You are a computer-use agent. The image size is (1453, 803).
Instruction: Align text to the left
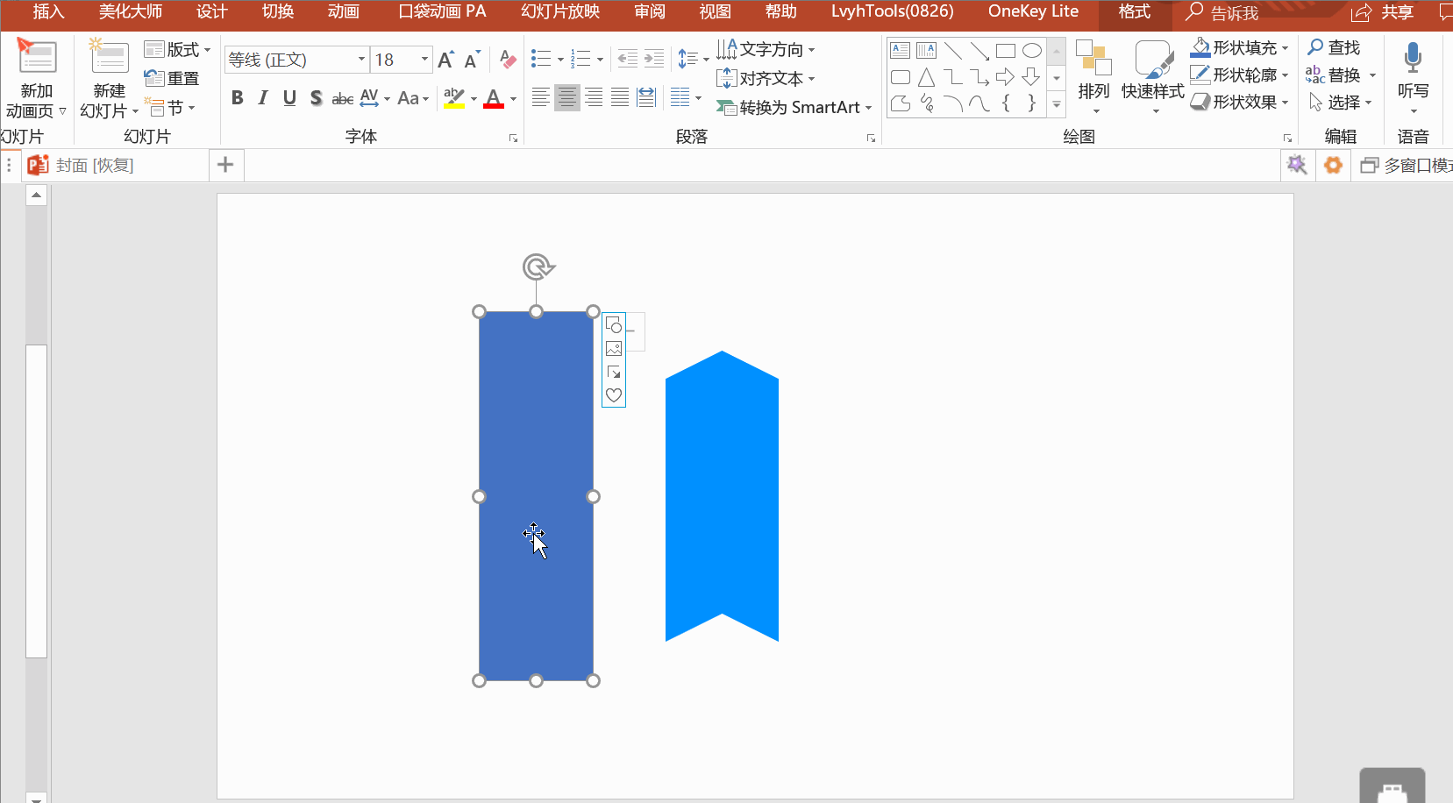(x=541, y=97)
